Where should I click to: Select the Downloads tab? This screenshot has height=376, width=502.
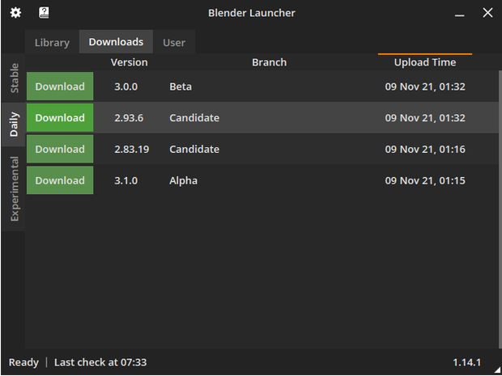(x=116, y=42)
